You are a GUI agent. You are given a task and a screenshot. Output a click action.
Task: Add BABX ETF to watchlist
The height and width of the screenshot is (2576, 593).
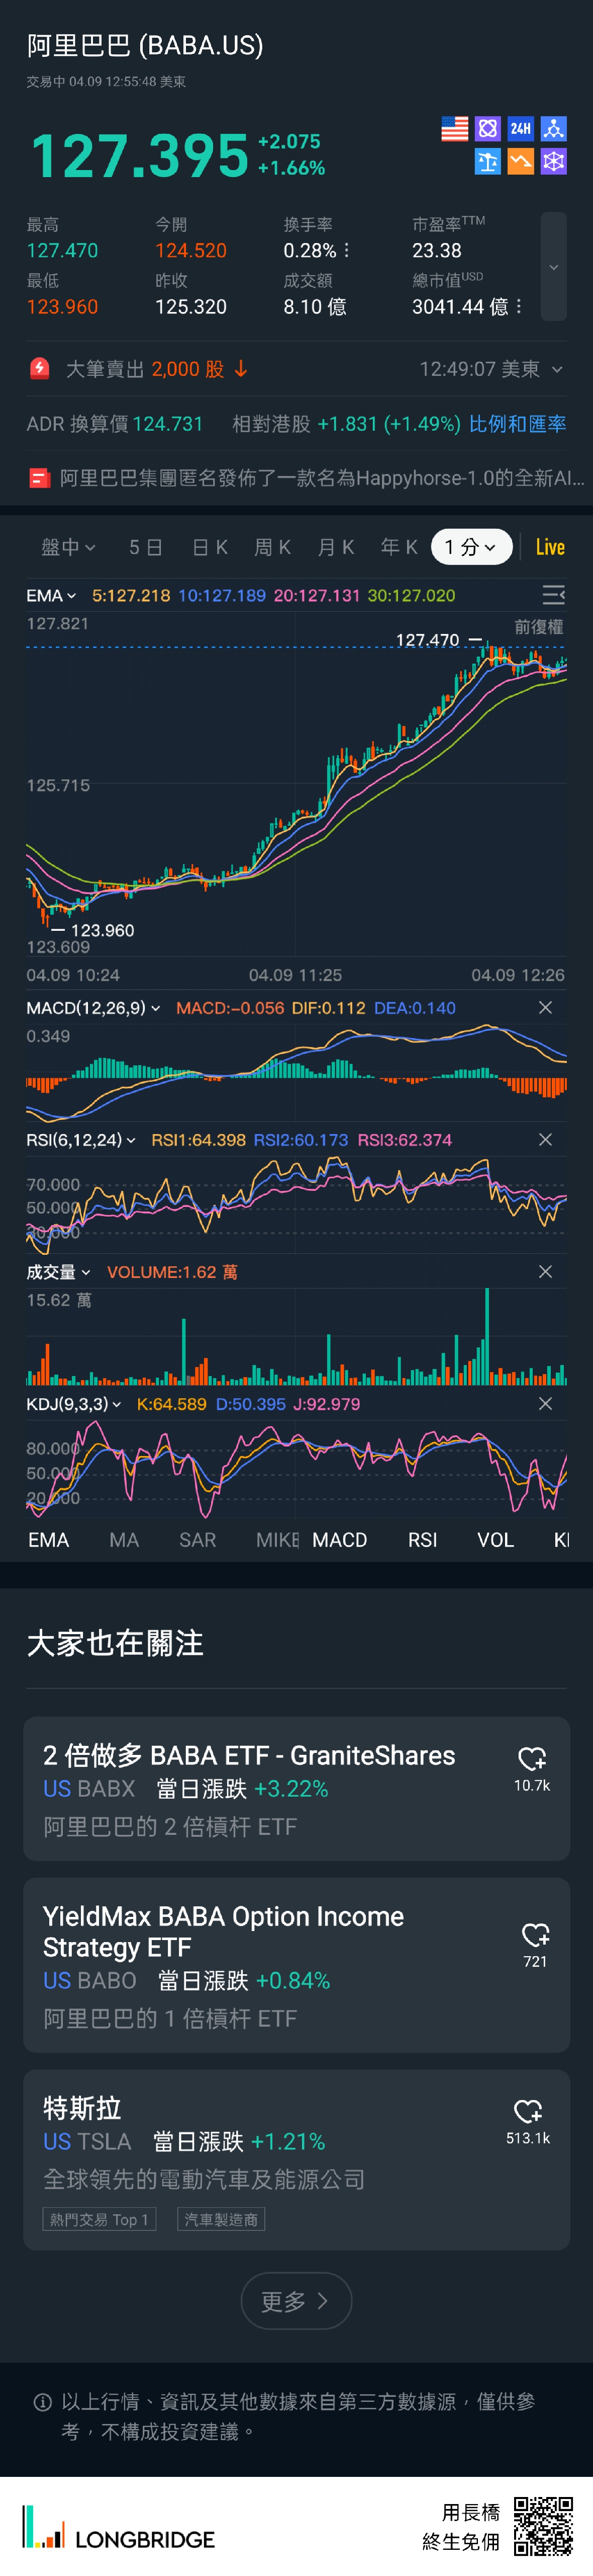coord(531,1759)
